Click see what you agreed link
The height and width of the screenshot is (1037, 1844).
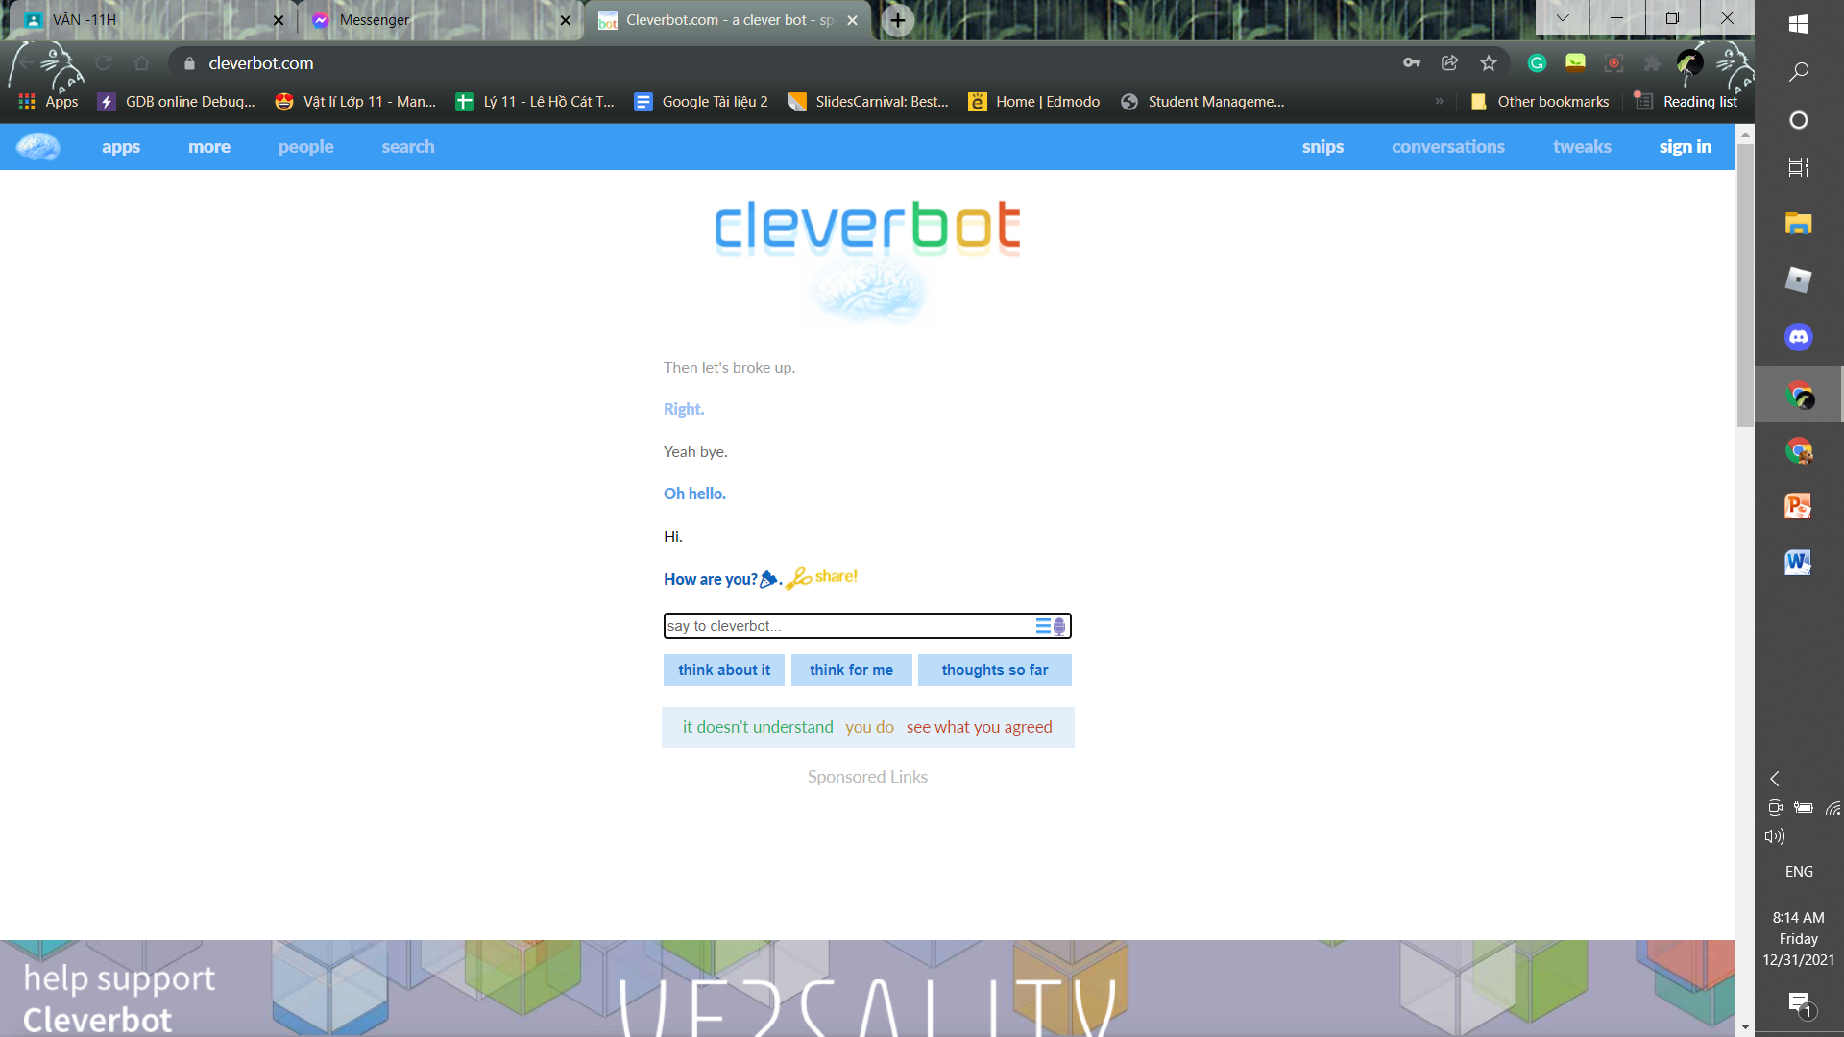(980, 727)
